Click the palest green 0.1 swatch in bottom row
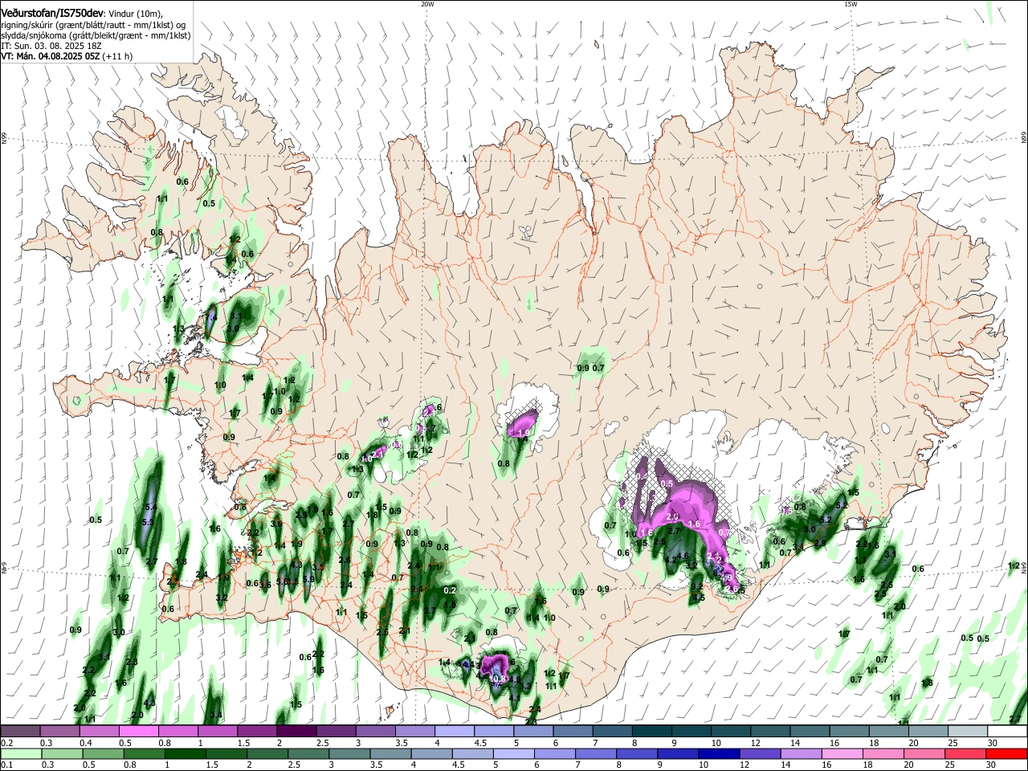 coord(21,753)
